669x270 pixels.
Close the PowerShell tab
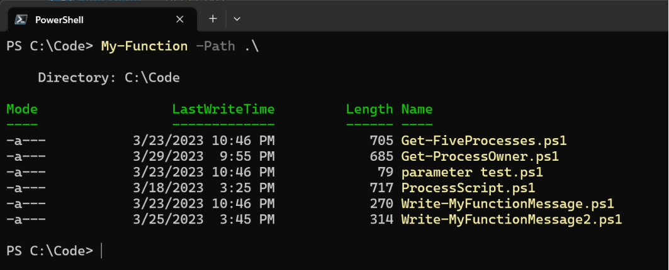pos(179,19)
